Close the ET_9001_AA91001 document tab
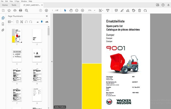 tap(42, 5)
